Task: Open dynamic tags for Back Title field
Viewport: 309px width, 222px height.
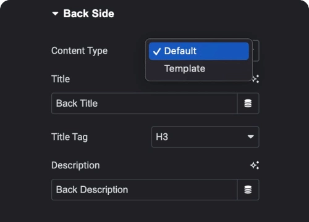Action: (x=248, y=104)
